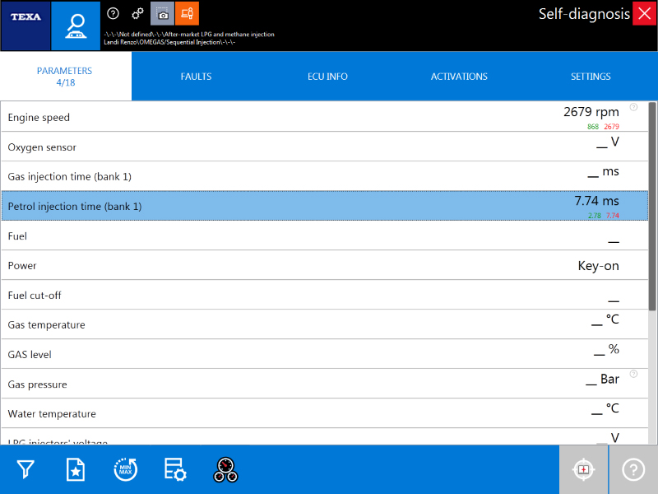Click the parameter list vertical scrollbar
This screenshot has height=494, width=658.
(x=652, y=206)
